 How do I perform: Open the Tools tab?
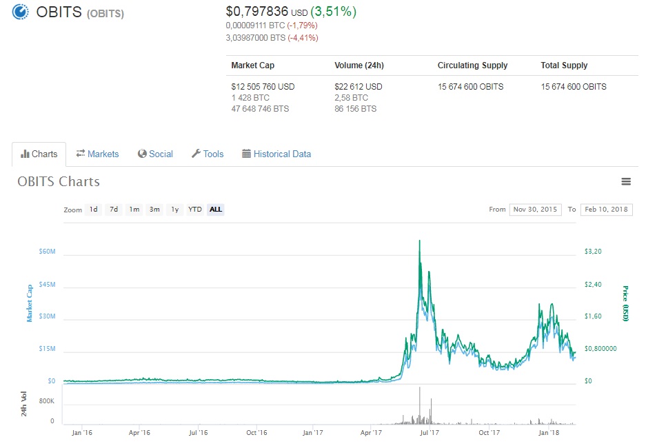click(x=208, y=154)
